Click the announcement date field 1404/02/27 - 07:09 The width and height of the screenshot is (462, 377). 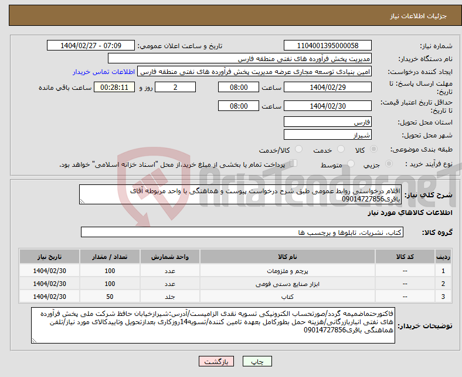(x=91, y=45)
